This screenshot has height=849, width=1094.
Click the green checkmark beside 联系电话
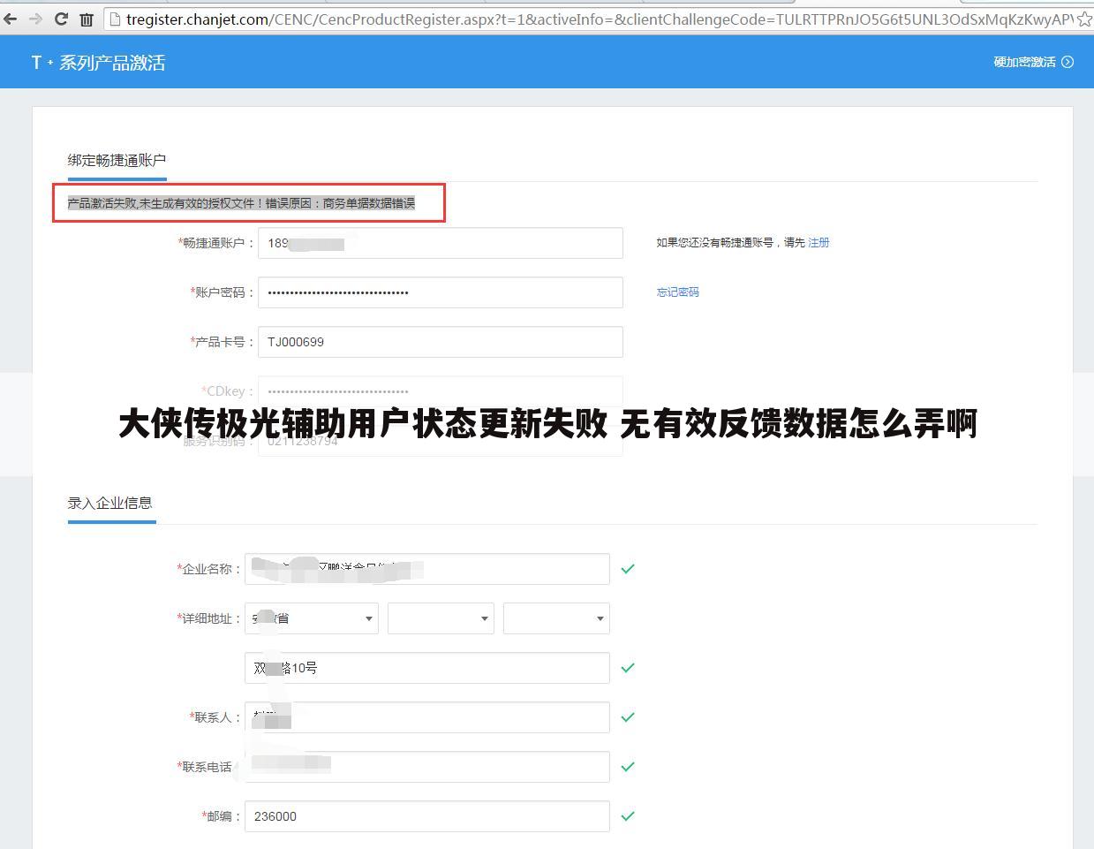628,767
